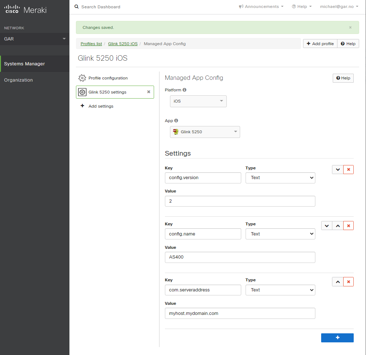
Task: Open the Platform iOS dropdown
Action: point(198,101)
